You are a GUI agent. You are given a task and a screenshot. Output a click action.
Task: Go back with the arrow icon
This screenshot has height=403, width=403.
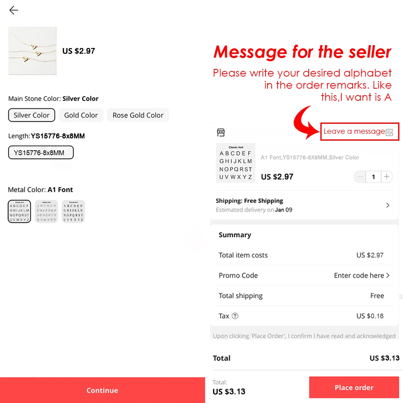click(x=14, y=10)
